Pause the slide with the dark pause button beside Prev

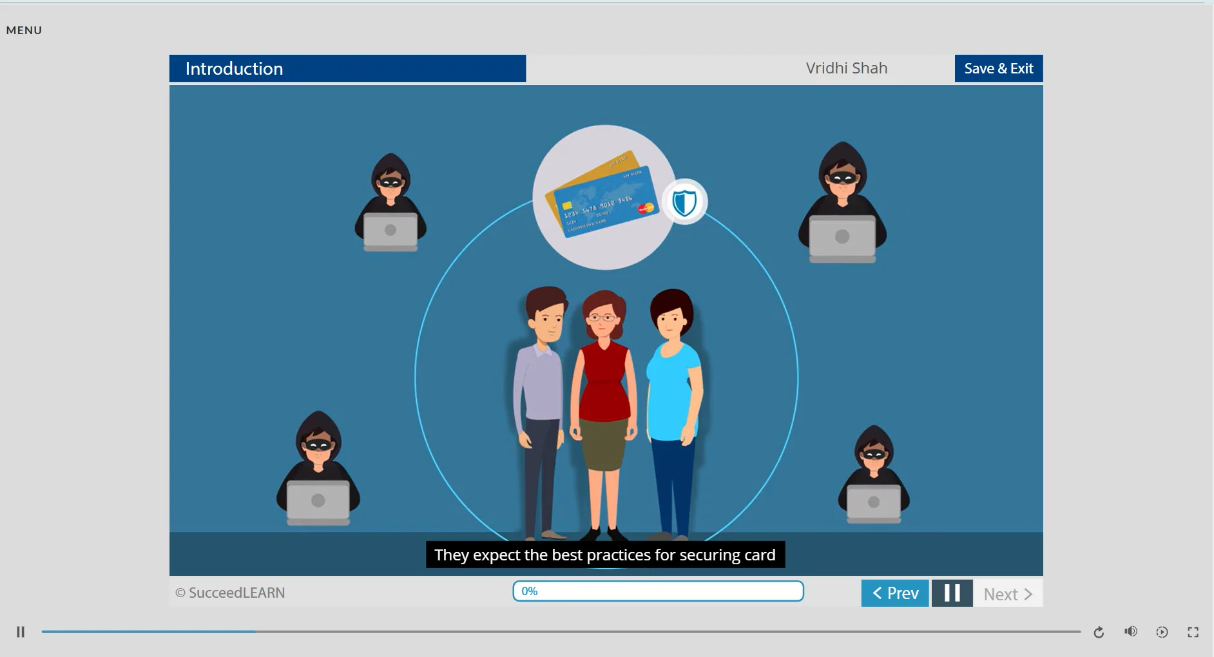pos(952,593)
